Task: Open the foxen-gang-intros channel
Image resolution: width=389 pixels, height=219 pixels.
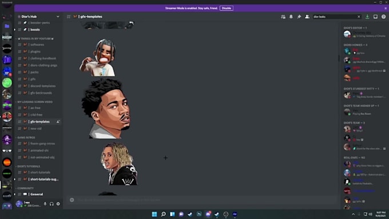Action: click(x=38, y=144)
